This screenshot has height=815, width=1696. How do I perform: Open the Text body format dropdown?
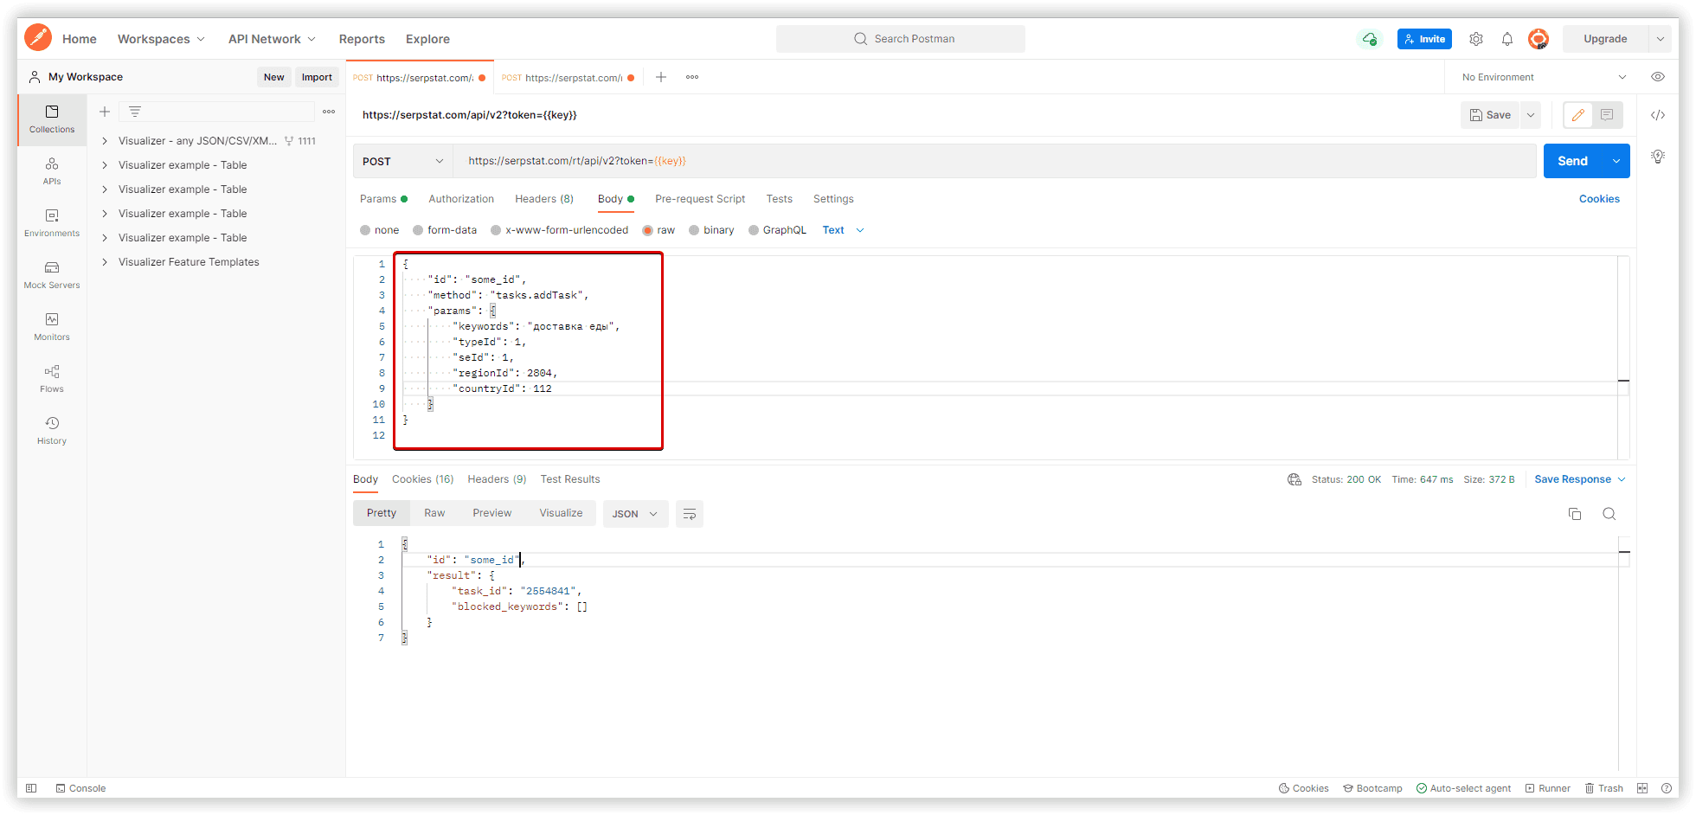(843, 230)
